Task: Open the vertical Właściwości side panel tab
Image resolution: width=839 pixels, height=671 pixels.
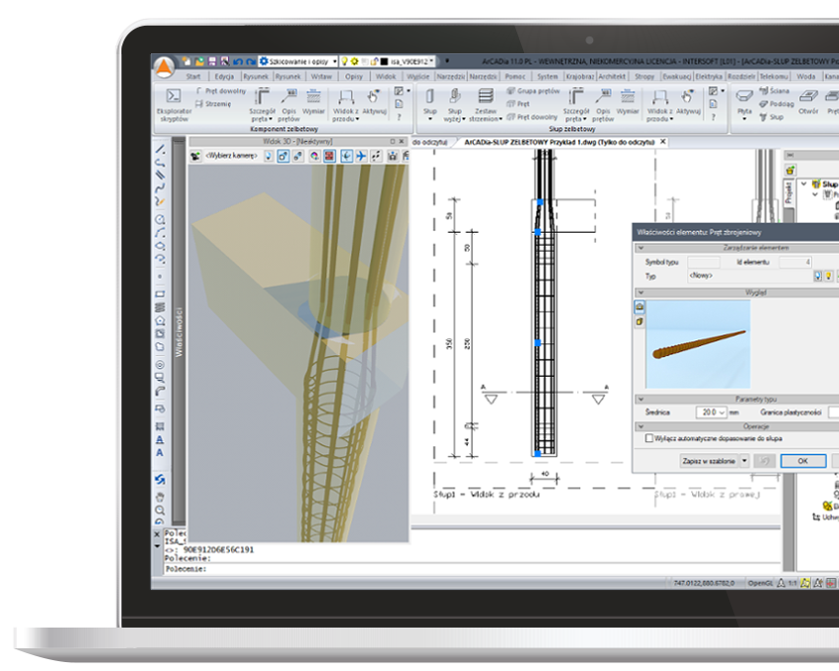Action: coord(180,332)
